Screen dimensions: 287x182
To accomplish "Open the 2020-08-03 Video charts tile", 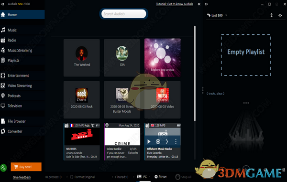I will 163,99.
